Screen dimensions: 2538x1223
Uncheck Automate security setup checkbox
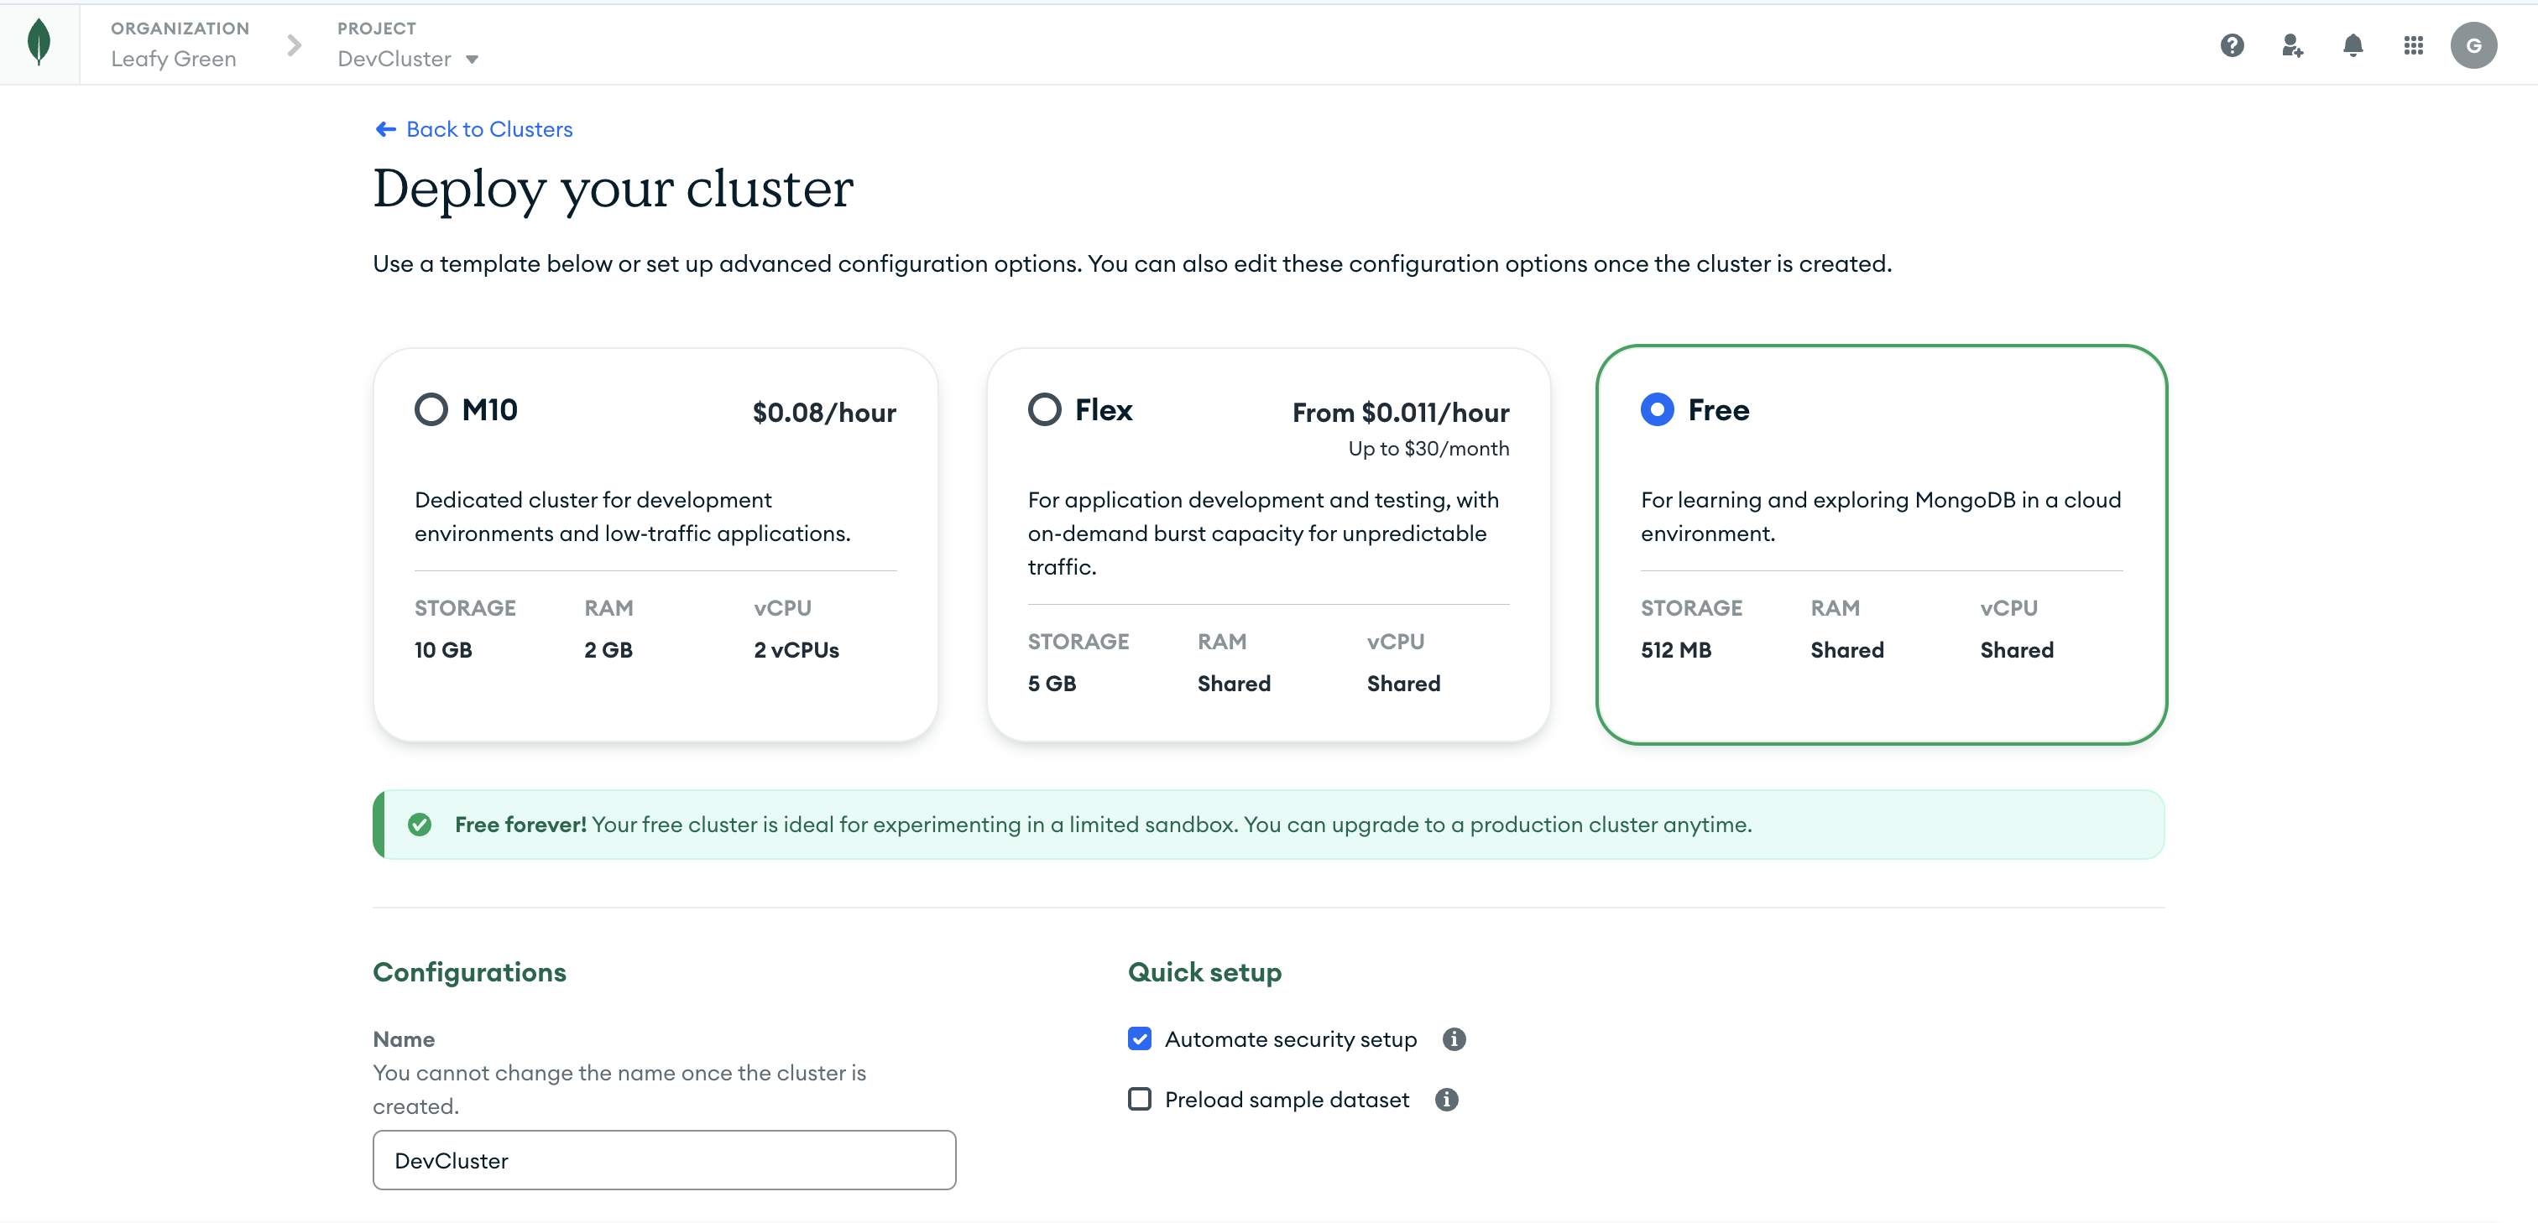coord(1139,1038)
